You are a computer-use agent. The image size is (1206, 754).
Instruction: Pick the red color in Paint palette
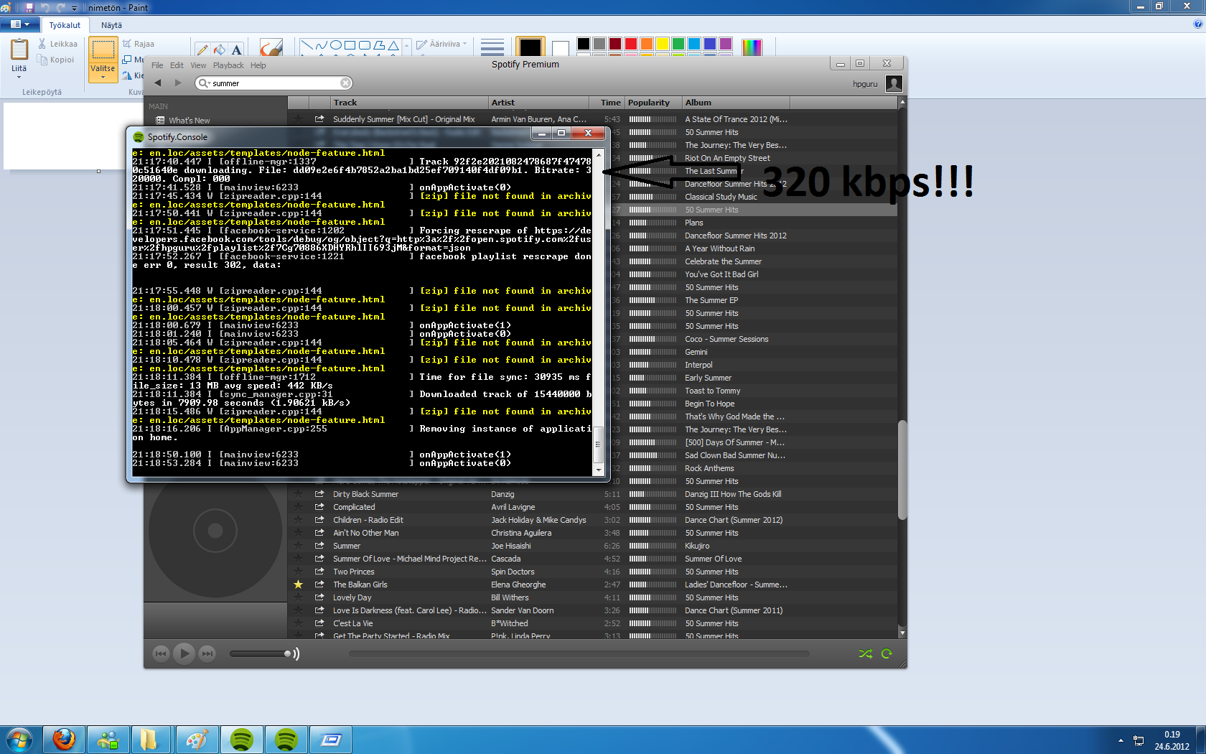tap(631, 44)
